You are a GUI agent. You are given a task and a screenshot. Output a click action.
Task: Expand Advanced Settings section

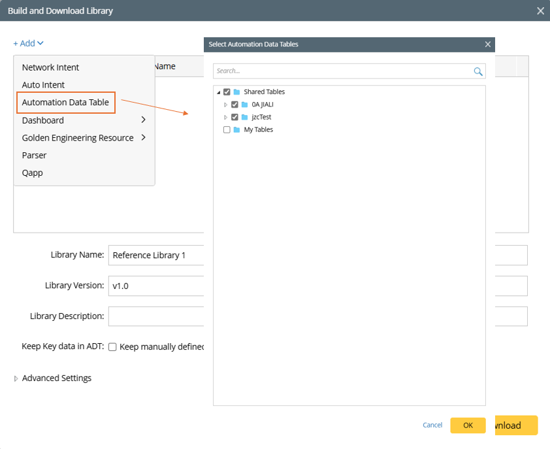16,378
